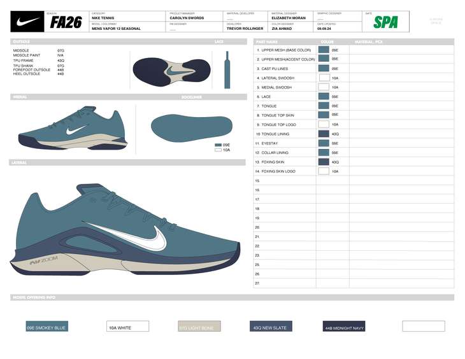Click the green SPA gate label

click(385, 22)
